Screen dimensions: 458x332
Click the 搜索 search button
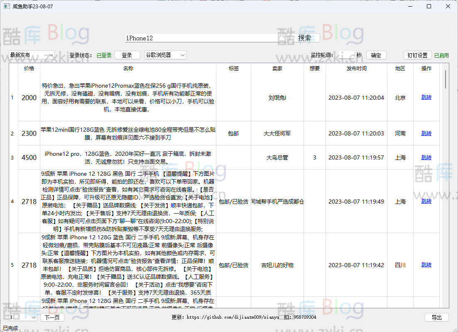(306, 37)
